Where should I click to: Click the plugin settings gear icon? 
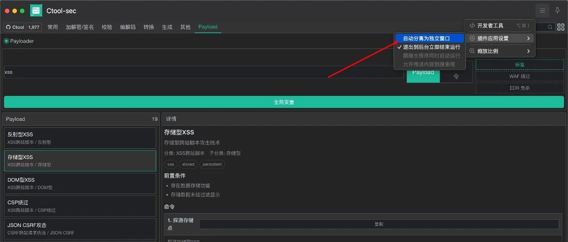(472, 39)
